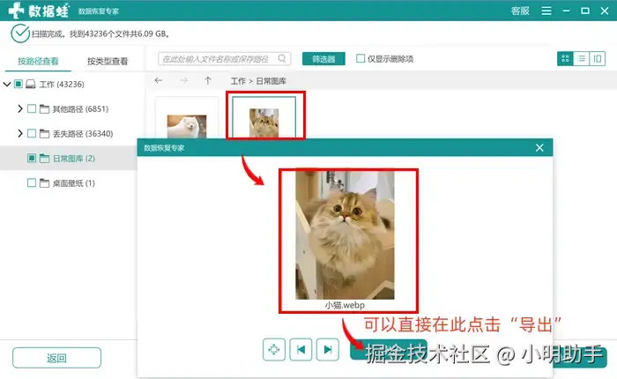
Task: Select 其他路径 (6851) tree row
Action: click(80, 109)
